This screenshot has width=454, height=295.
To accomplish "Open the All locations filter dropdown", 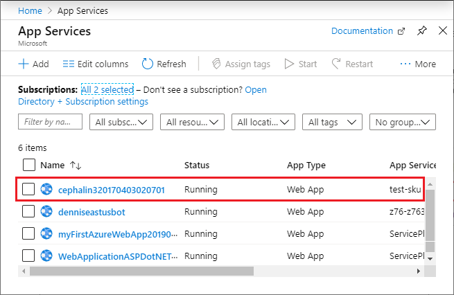I will [x=263, y=122].
